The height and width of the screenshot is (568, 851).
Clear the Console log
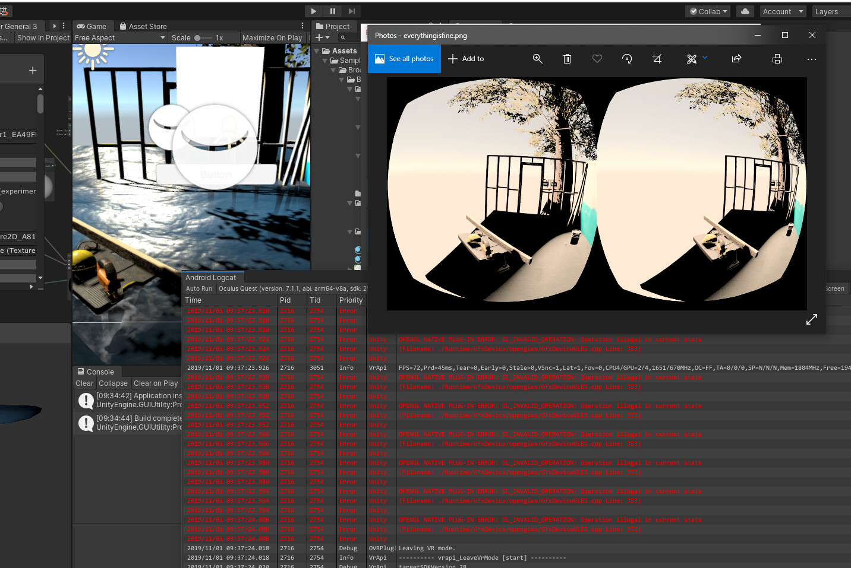(x=84, y=383)
